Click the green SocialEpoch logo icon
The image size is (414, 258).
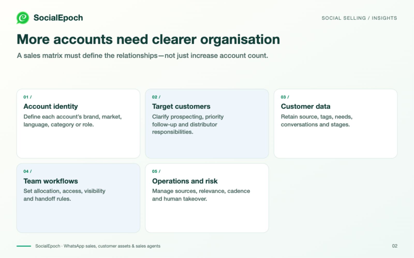[x=23, y=18]
